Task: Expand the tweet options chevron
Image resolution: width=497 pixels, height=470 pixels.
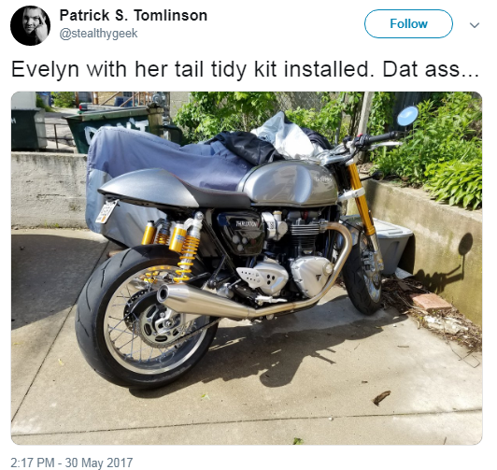Action: tap(475, 24)
